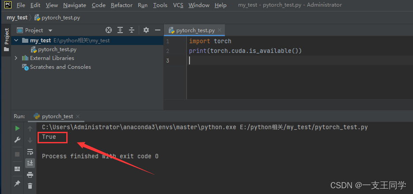Click the Expand All icon in Project panel
This screenshot has width=413, height=194.
click(x=120, y=30)
